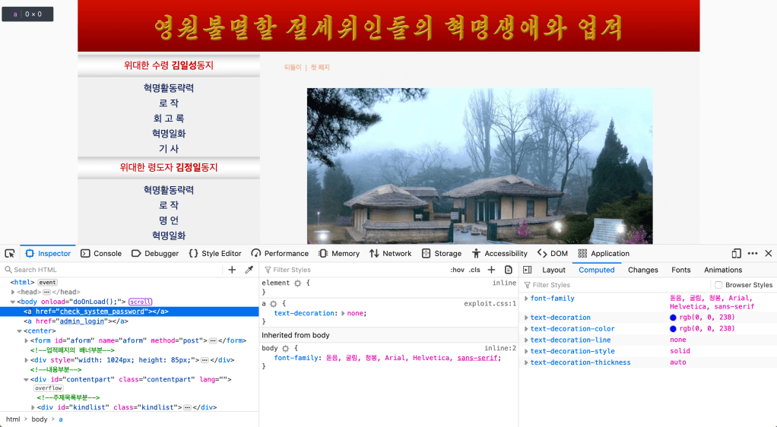777x427 pixels.
Task: Open responsive design mode icon
Action: 736,253
